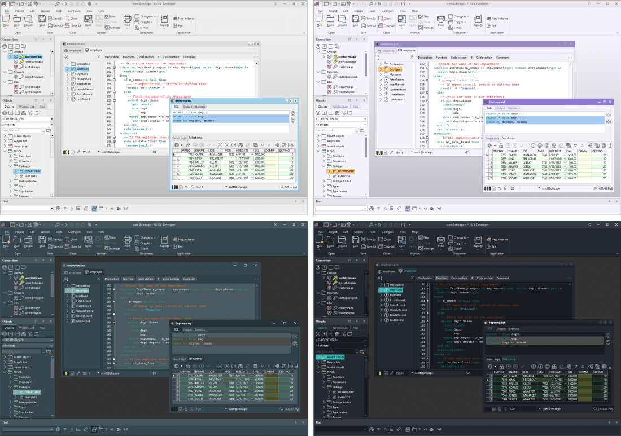
Task: Click Save All icon in the purple theme window
Action: pos(364,26)
